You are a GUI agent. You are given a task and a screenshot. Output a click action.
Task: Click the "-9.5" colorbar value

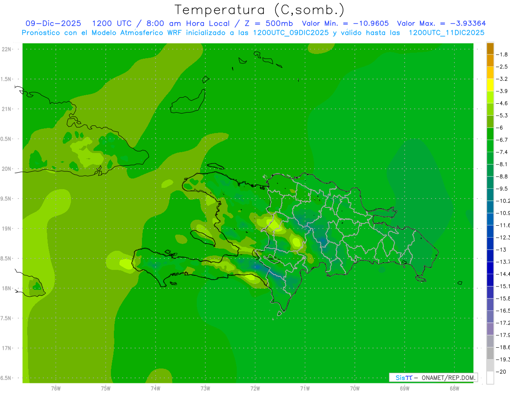click(502, 189)
